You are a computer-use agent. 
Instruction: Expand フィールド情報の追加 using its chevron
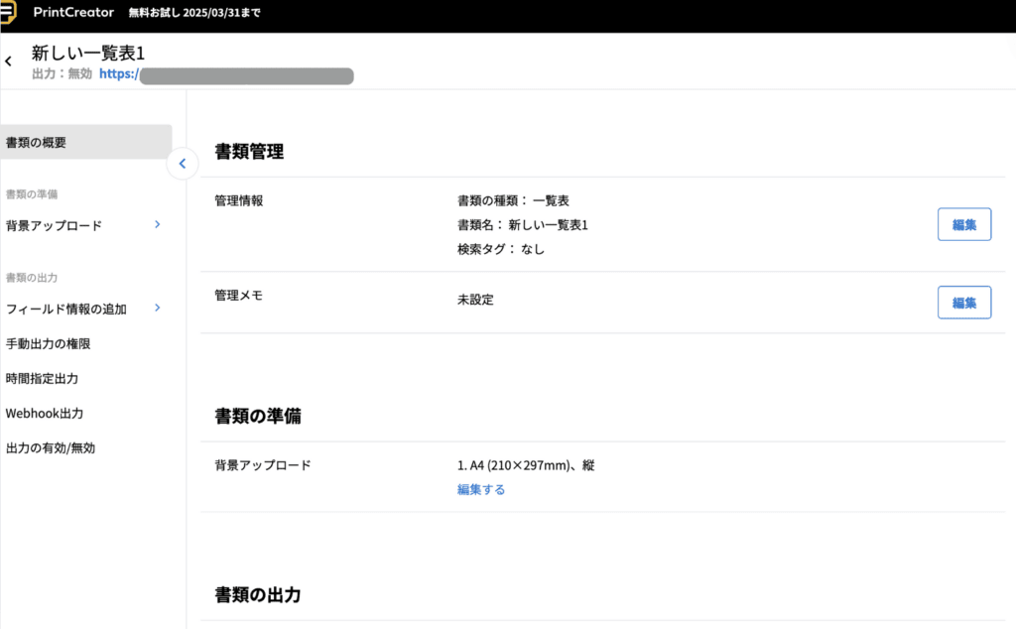pyautogui.click(x=157, y=309)
